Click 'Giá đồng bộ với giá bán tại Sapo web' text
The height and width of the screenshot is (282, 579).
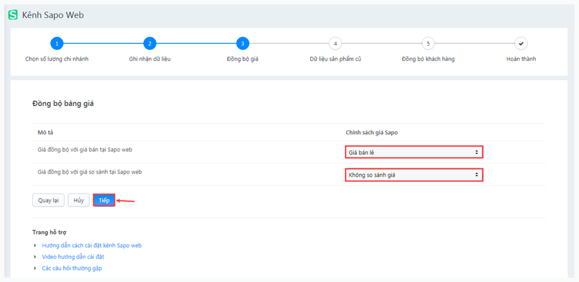point(86,150)
